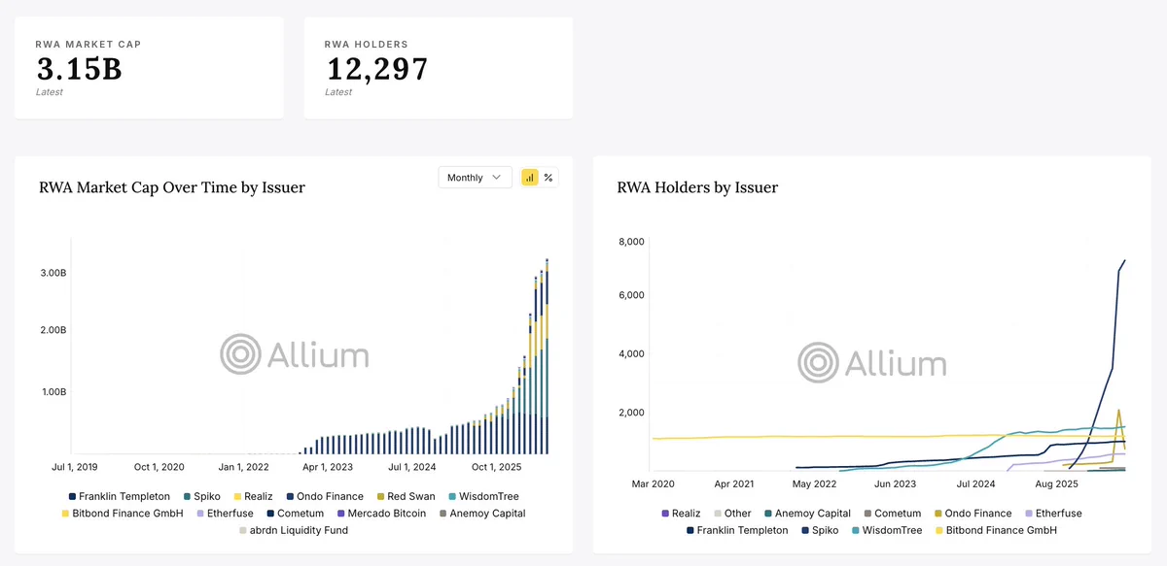Click the 3.00B y-axis label
Viewport: 1167px width, 566px height.
tap(53, 273)
